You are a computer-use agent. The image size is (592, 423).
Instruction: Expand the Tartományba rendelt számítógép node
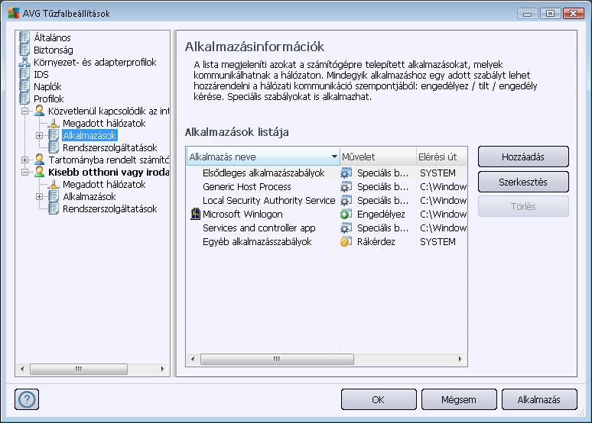point(25,160)
